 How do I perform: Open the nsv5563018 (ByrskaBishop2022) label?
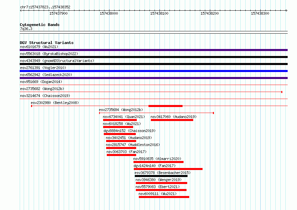pyautogui.click(x=49, y=54)
